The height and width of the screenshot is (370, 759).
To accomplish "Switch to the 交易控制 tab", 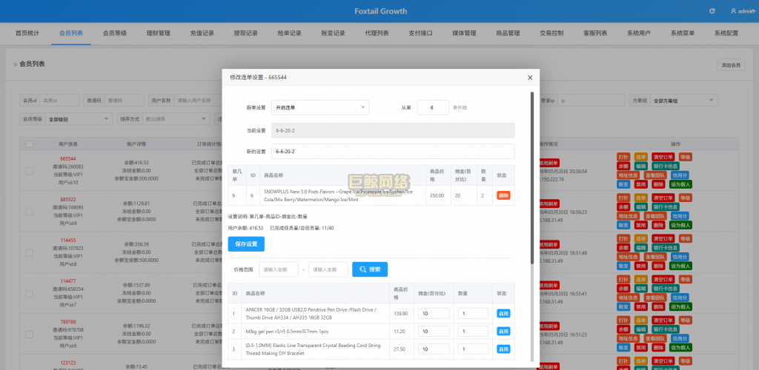I will click(551, 33).
